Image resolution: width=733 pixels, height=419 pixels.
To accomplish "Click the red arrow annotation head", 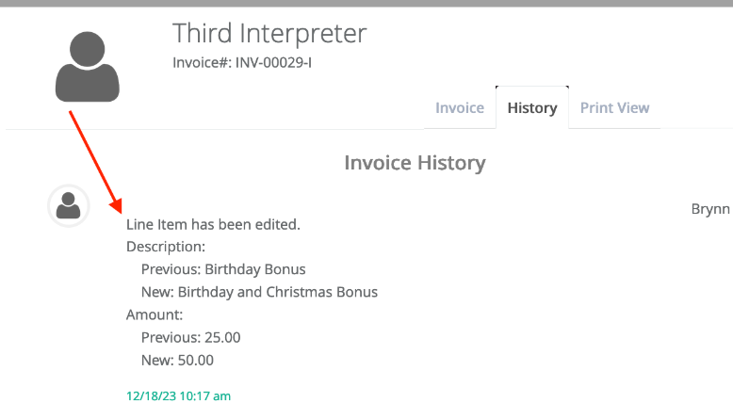I will [x=117, y=205].
